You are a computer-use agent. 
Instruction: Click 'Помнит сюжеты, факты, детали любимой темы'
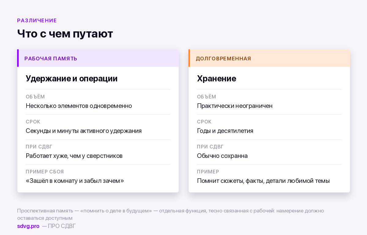click(x=263, y=181)
